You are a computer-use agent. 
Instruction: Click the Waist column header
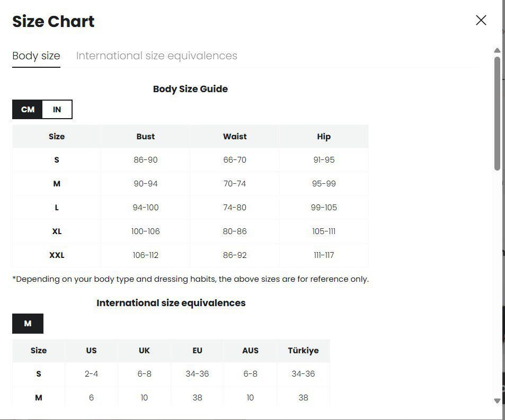[234, 137]
